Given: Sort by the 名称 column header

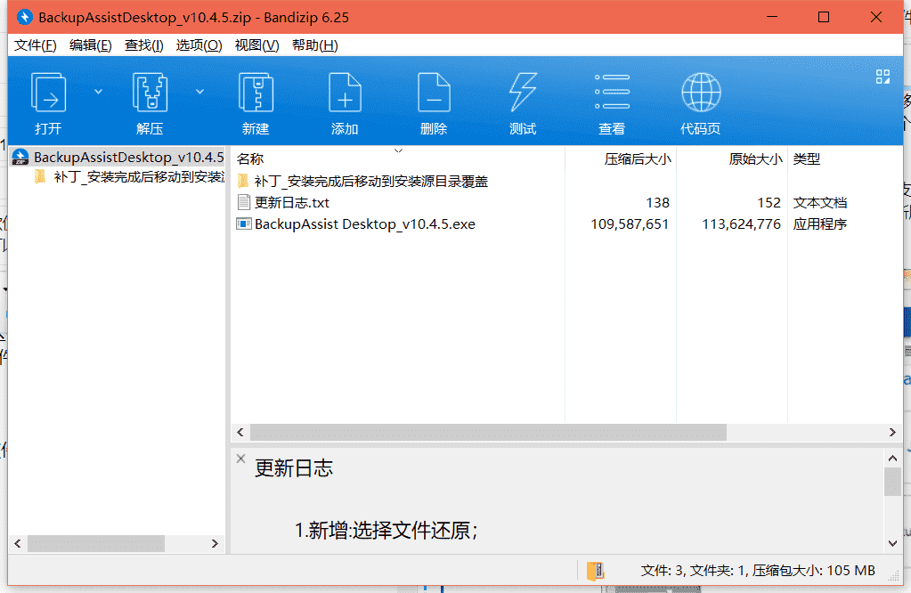Looking at the screenshot, I should pyautogui.click(x=250, y=159).
